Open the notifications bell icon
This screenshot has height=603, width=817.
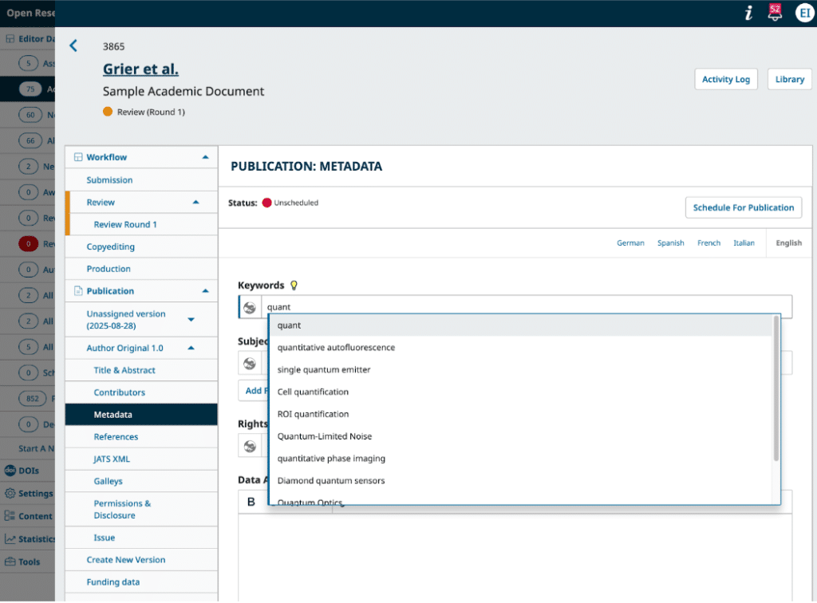(774, 13)
